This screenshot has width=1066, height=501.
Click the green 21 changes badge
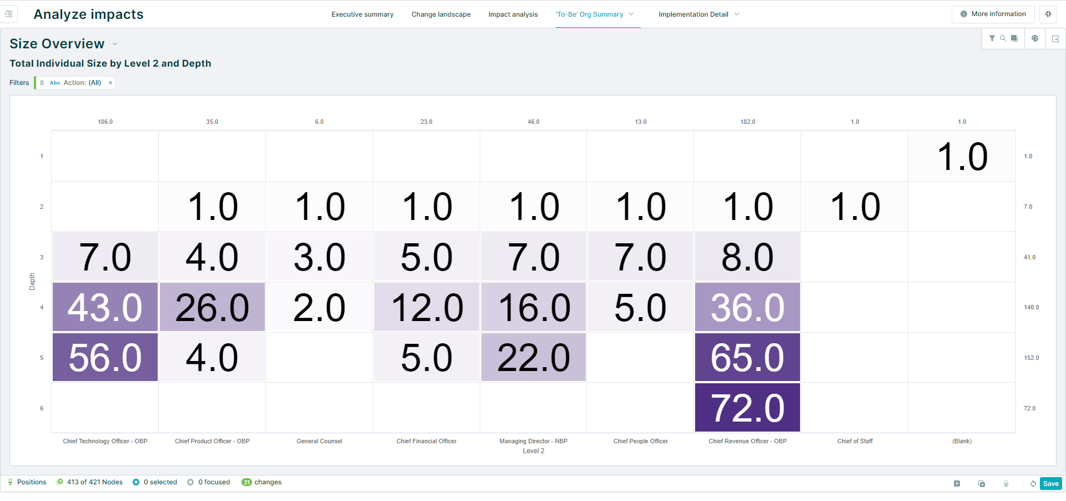click(247, 482)
